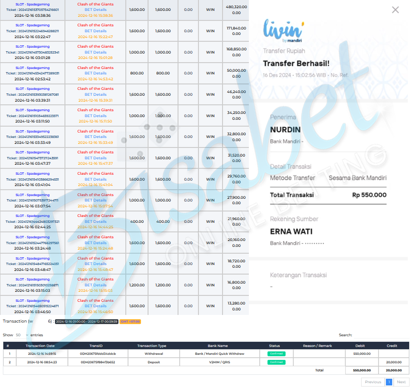The height and width of the screenshot is (388, 411).
Task: Open Clash of the Giants in the last row
Action: point(95,300)
